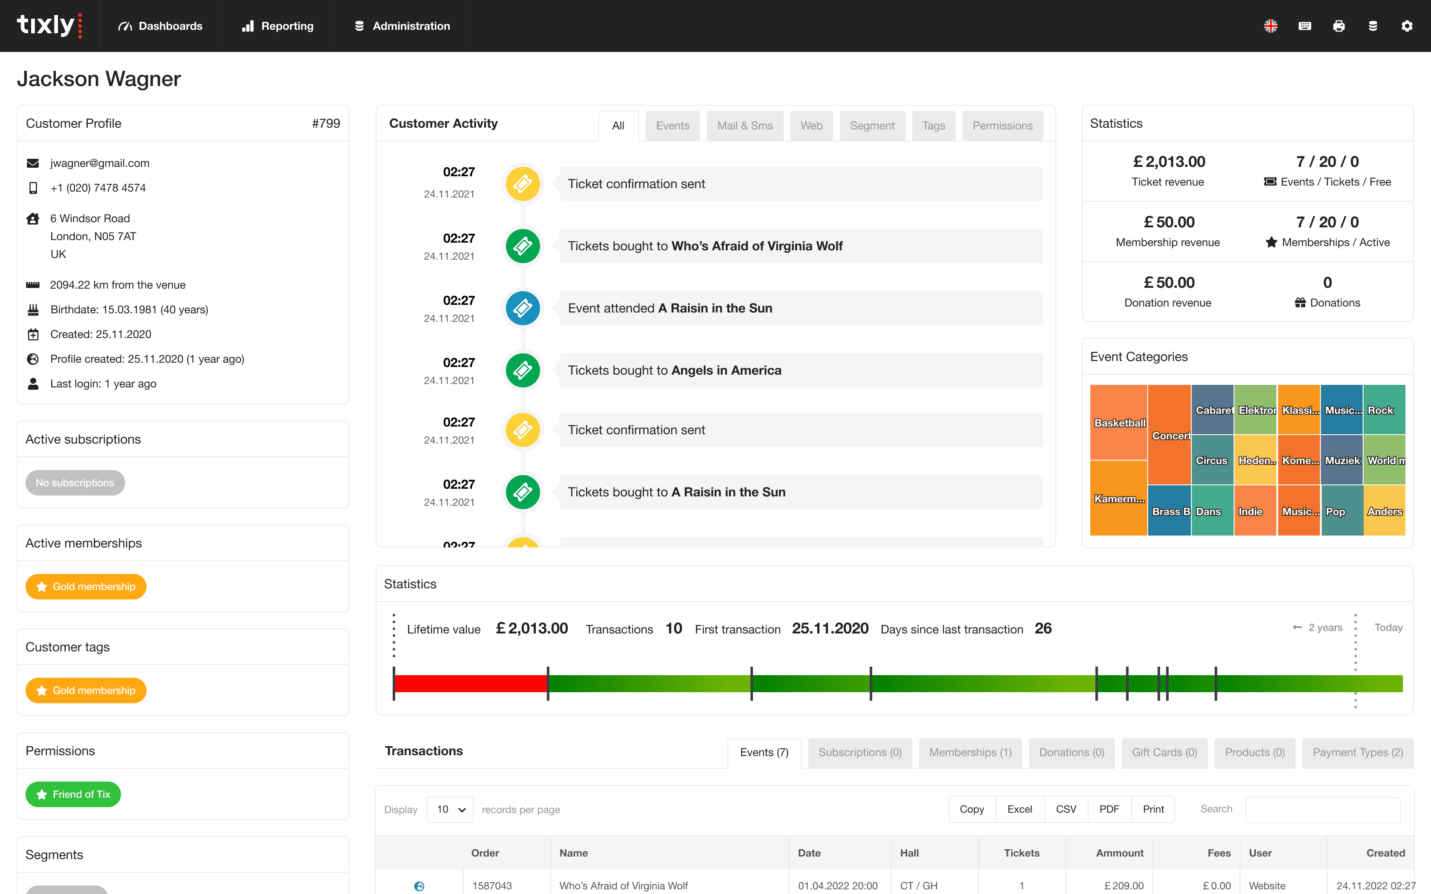Image resolution: width=1431 pixels, height=894 pixels.
Task: Open the Reporting menu
Action: (x=278, y=26)
